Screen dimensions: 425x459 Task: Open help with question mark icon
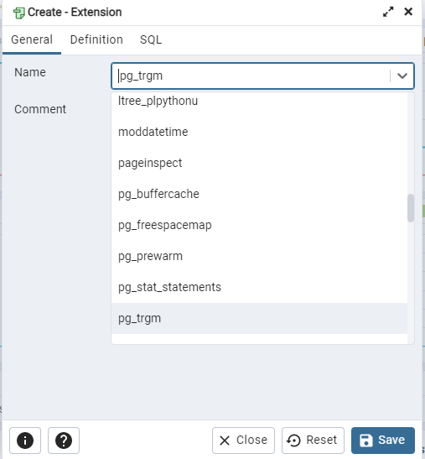point(64,440)
